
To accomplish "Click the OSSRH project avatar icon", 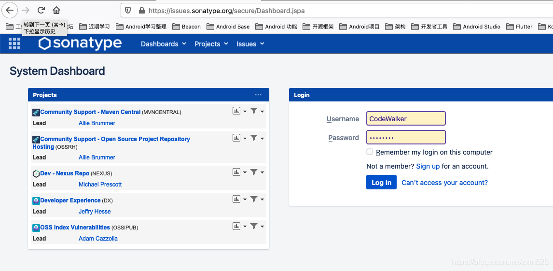I will [x=36, y=140].
